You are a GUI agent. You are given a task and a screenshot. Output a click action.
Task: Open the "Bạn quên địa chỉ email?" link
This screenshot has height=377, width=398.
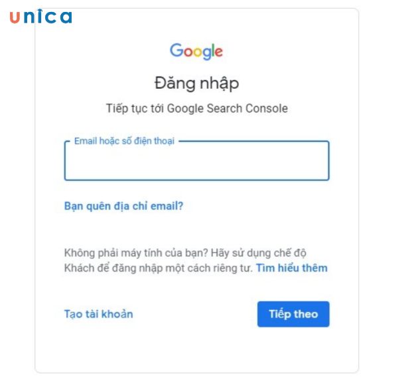click(123, 206)
